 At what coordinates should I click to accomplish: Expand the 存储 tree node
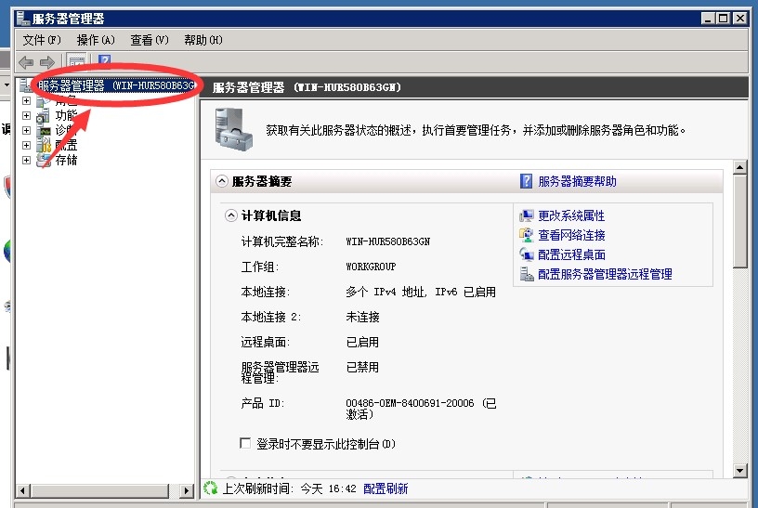tap(27, 160)
